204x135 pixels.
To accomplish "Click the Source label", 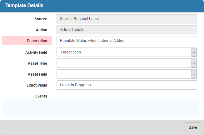I will point(41,19).
